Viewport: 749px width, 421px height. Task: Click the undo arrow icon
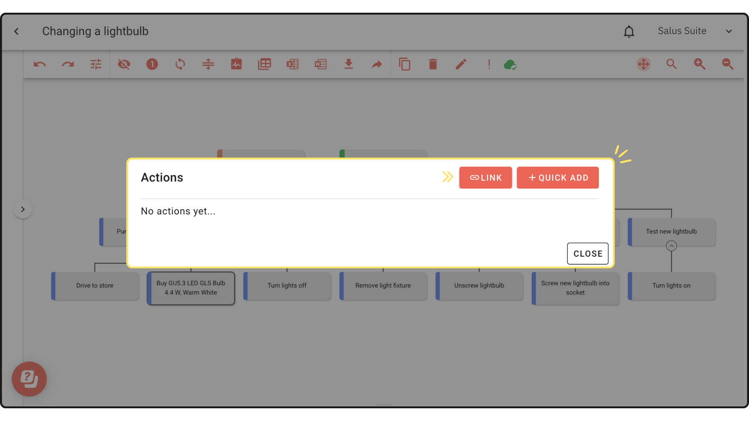[40, 64]
